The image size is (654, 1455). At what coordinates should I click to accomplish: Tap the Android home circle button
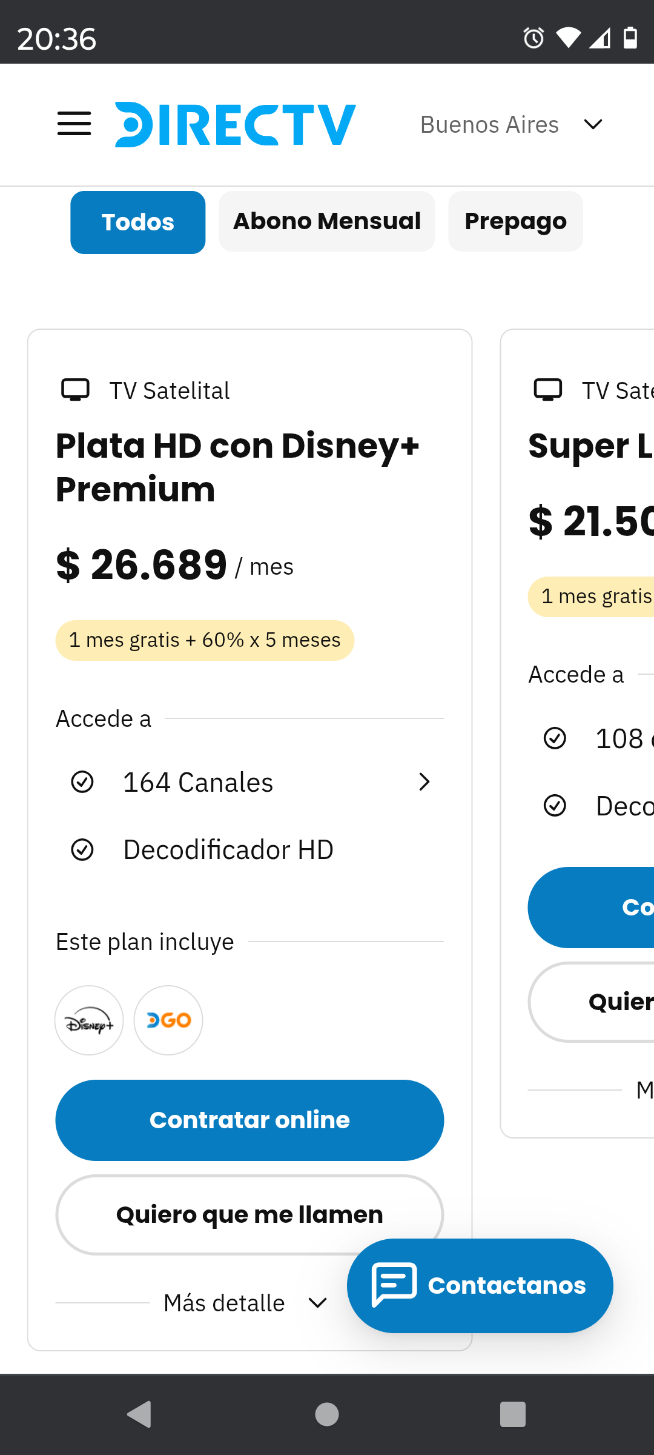click(327, 1414)
